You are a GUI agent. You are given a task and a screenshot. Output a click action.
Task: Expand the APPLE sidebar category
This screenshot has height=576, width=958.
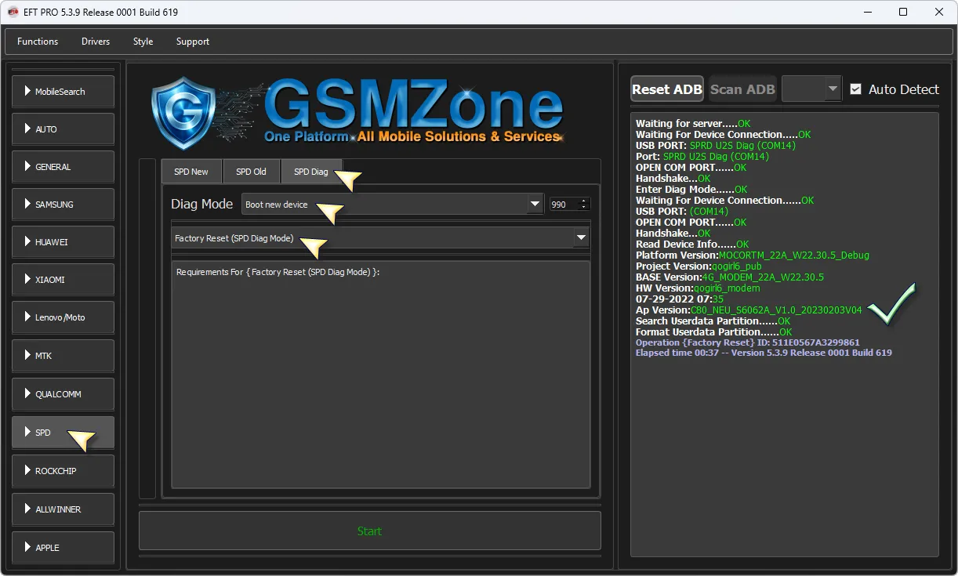(63, 547)
